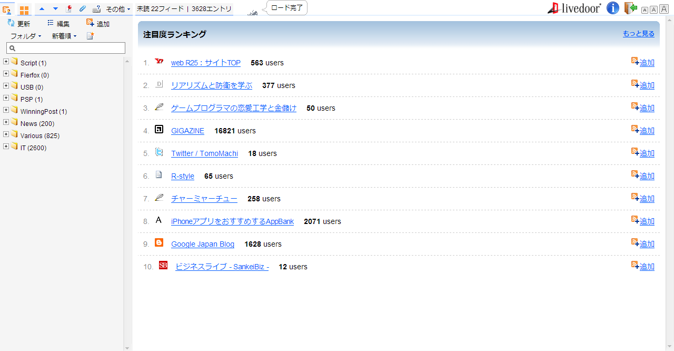Go to next item with the down arrow

coord(55,9)
